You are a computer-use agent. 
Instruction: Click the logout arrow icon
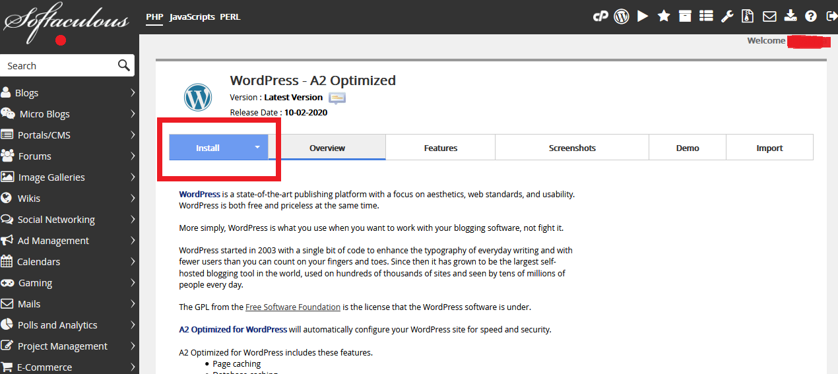click(831, 16)
